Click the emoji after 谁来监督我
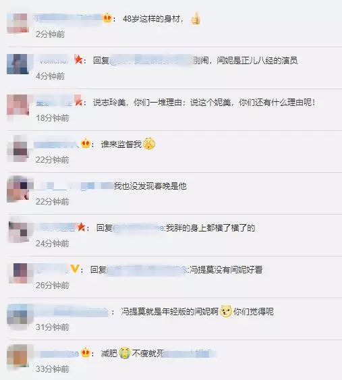Viewport: 342px width, 380px height. [x=149, y=144]
